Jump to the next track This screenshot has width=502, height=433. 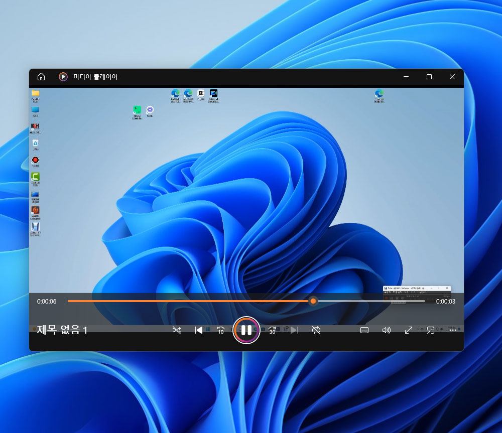click(x=294, y=330)
